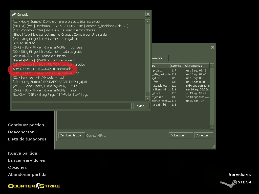
Task: Click latency value 214 in server list
Action: pyautogui.click(x=174, y=89)
